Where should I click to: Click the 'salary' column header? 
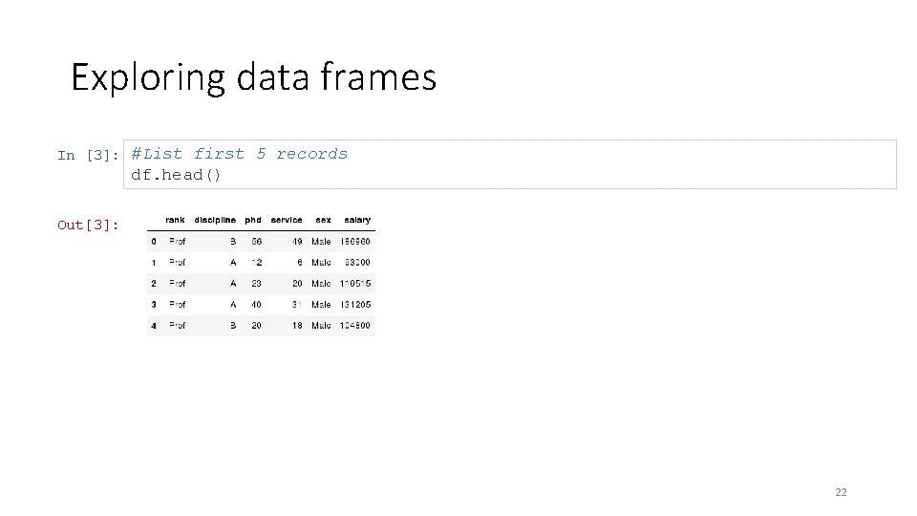point(357,220)
